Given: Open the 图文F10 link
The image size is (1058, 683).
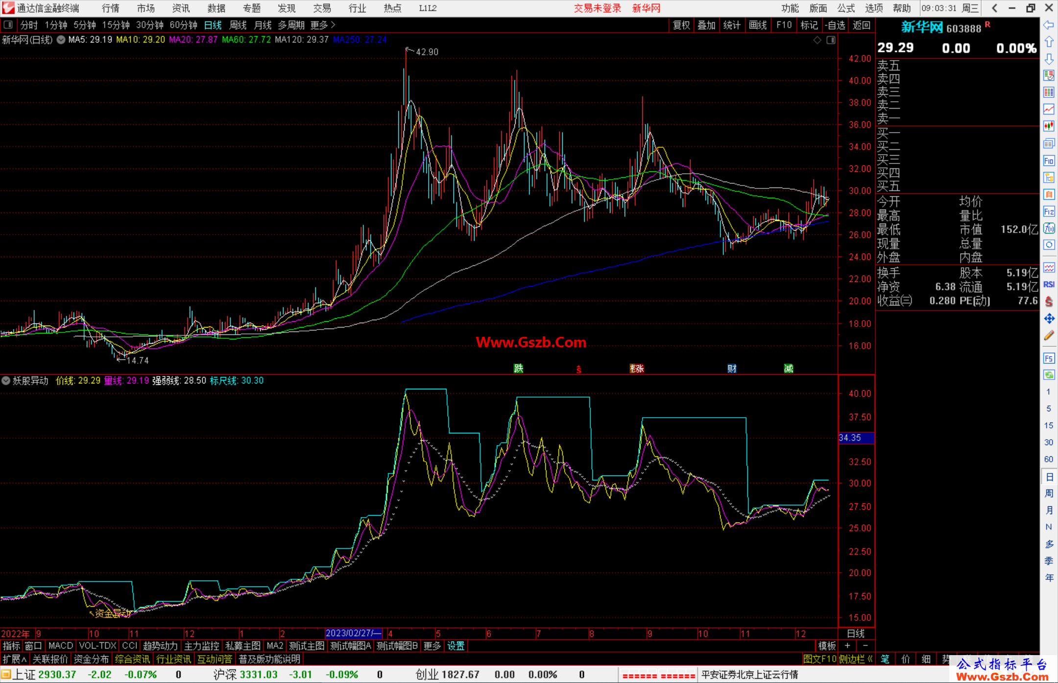Looking at the screenshot, I should coord(819,659).
